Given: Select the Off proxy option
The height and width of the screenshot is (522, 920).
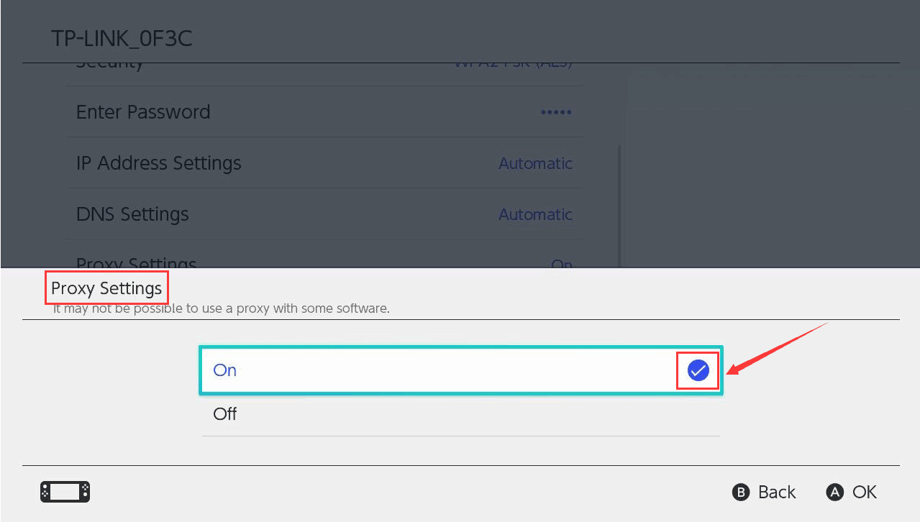Looking at the screenshot, I should pyautogui.click(x=460, y=414).
